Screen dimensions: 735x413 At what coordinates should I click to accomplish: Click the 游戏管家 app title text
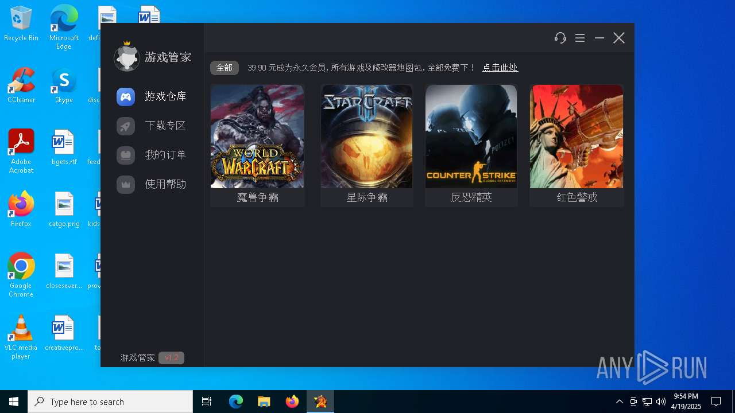coord(168,57)
